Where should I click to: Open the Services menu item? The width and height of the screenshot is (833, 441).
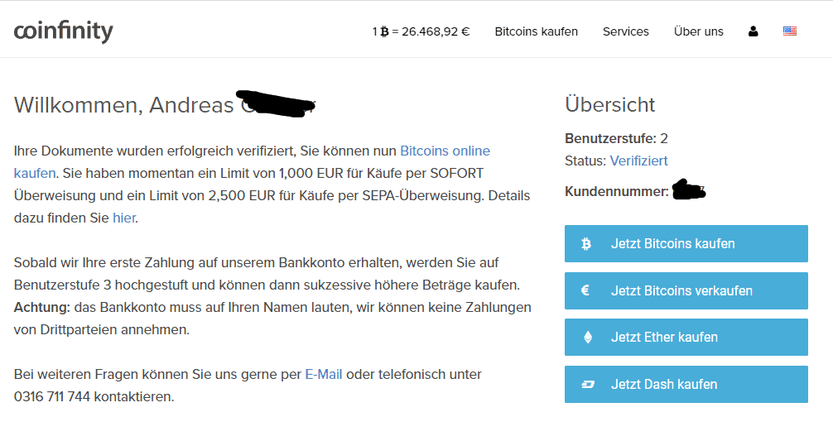tap(626, 31)
